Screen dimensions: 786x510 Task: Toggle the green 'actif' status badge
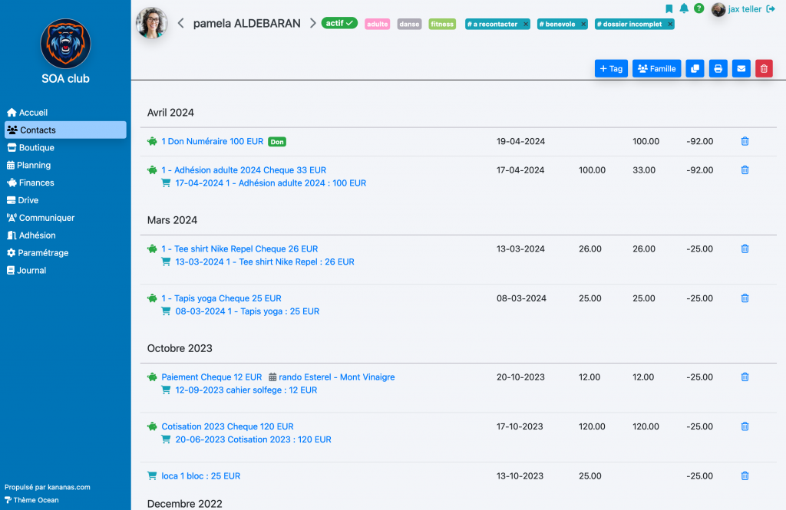339,23
